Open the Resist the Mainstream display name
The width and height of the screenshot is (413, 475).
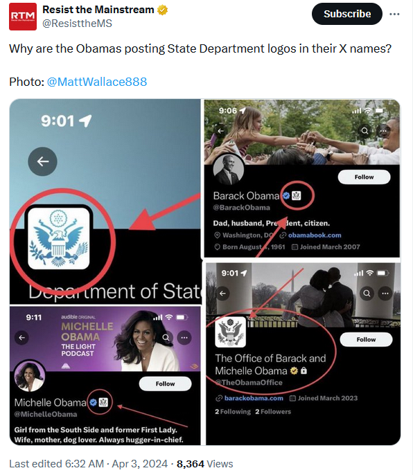98,10
